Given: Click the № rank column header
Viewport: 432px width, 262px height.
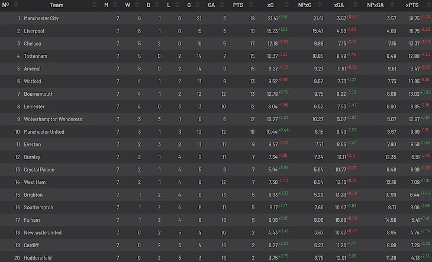Looking at the screenshot, I should (x=5, y=5).
